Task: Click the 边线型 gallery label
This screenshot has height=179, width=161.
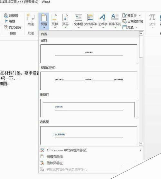Action: [44, 122]
